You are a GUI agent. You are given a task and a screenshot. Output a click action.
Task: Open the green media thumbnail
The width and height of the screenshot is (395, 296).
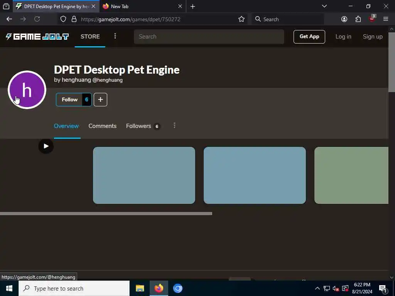point(351,175)
